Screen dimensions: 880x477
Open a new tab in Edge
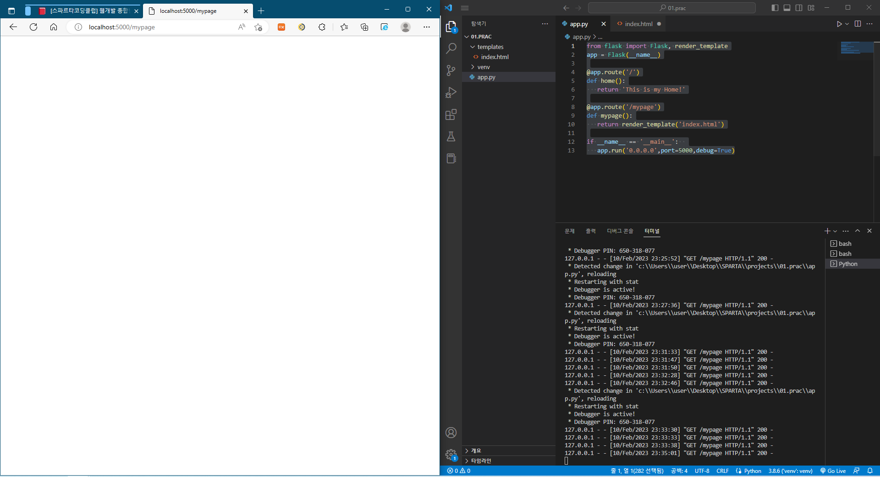(x=261, y=11)
